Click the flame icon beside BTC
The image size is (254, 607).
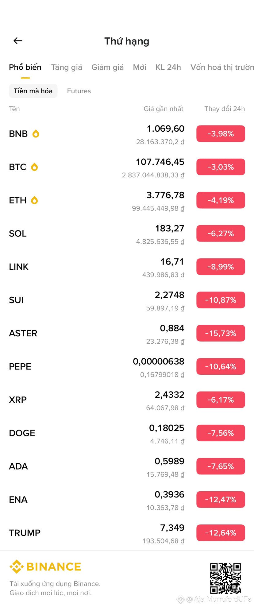click(x=34, y=167)
